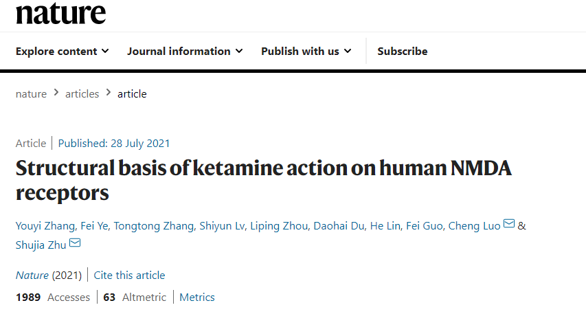586x314 pixels.
Task: Click the italic Nature journal link
Action: [32, 275]
